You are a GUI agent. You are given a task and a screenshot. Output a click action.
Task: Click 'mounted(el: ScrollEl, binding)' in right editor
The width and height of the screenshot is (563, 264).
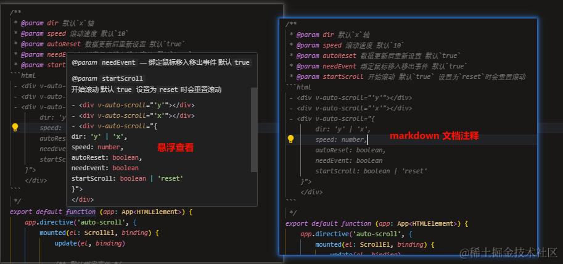[375, 244]
